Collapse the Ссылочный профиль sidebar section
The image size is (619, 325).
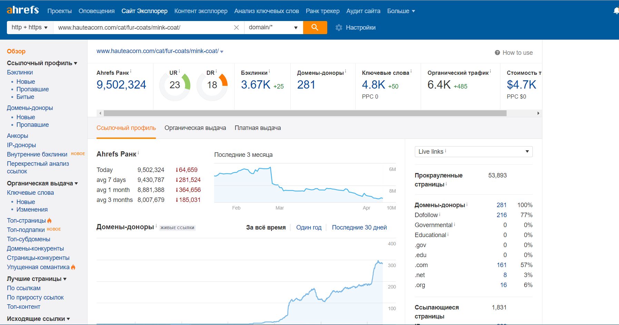(x=42, y=63)
